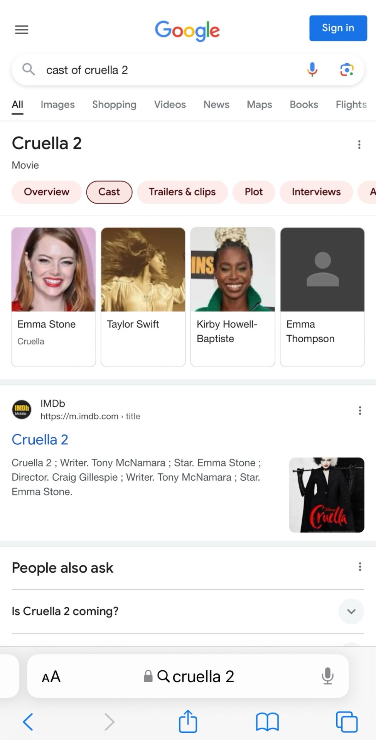Viewport: 376px width, 740px height.
Task: Tap the IMDb result description snippet
Action: [x=137, y=477]
